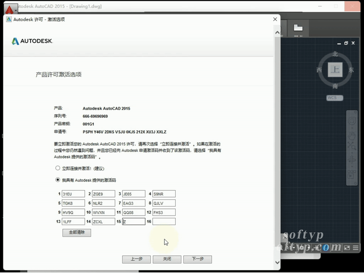The width and height of the screenshot is (364, 273).
Task: Click the dialog scrollbar up arrow
Action: click(277, 33)
